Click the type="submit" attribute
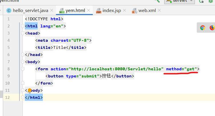This screenshot has width=215, height=116. pos(83,76)
